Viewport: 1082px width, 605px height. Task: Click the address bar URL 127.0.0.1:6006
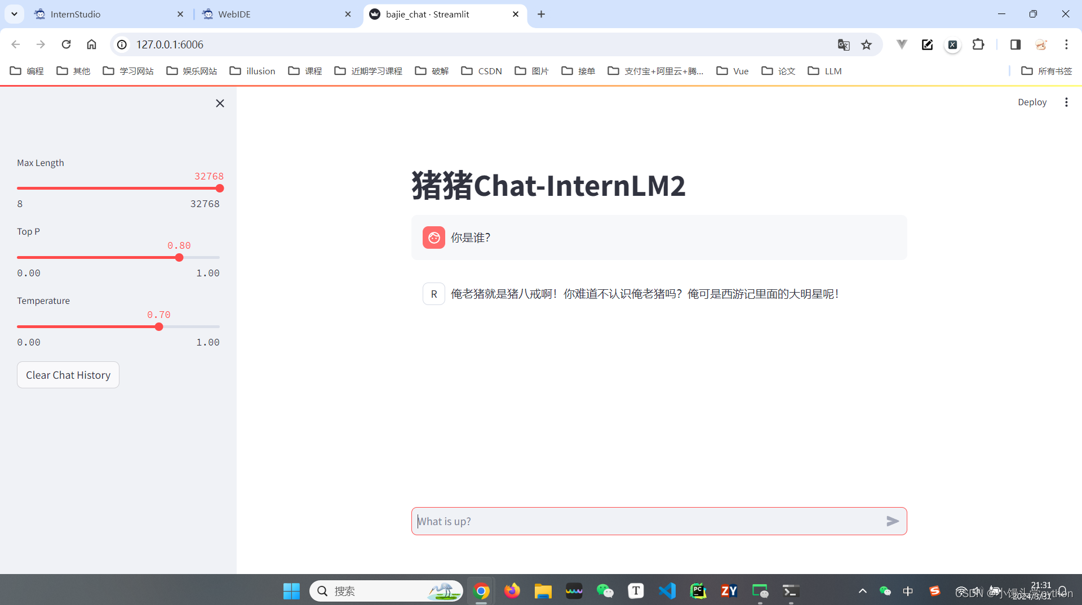(x=170, y=44)
